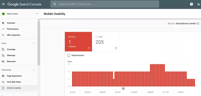Click the Overview home icon
Image resolution: width=201 pixels, height=96 pixels.
pos(3,23)
